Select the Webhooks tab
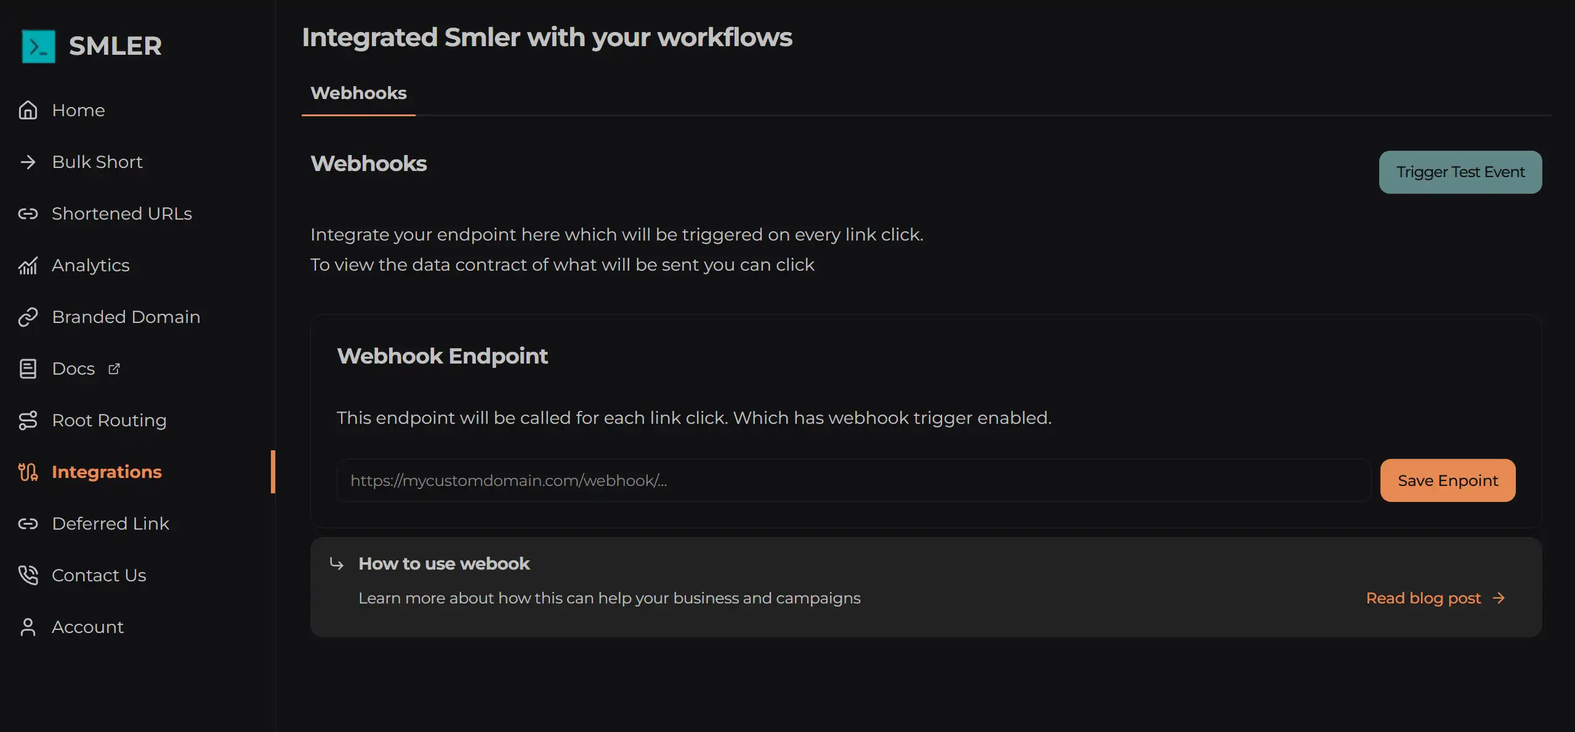1575x732 pixels. point(358,93)
